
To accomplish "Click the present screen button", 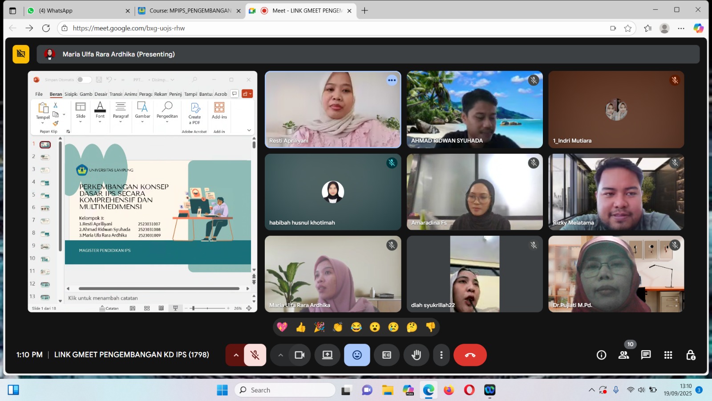I will 328,355.
